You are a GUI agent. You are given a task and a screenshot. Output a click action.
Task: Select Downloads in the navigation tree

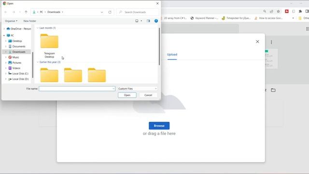pos(17,52)
